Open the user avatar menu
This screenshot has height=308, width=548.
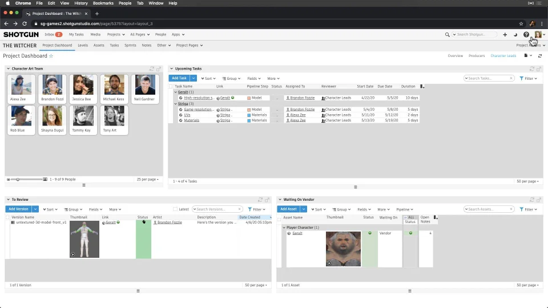(x=539, y=35)
